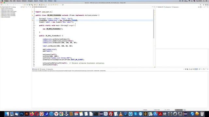Open Telegram from the Dock
The image size is (209, 117).
click(x=131, y=114)
